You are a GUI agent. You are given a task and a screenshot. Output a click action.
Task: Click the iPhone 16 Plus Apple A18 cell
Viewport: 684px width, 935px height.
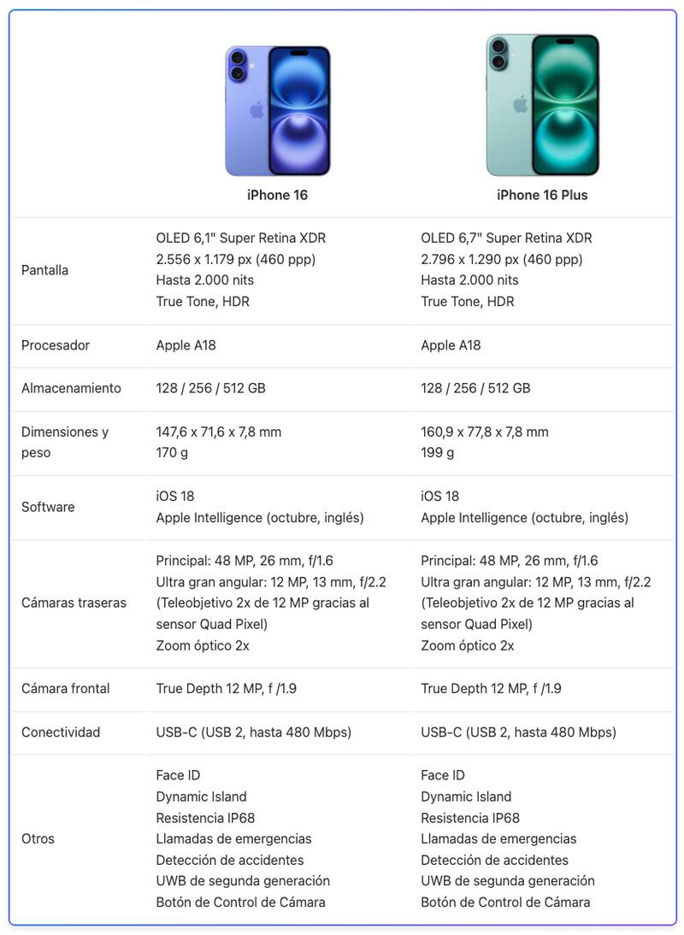point(451,345)
